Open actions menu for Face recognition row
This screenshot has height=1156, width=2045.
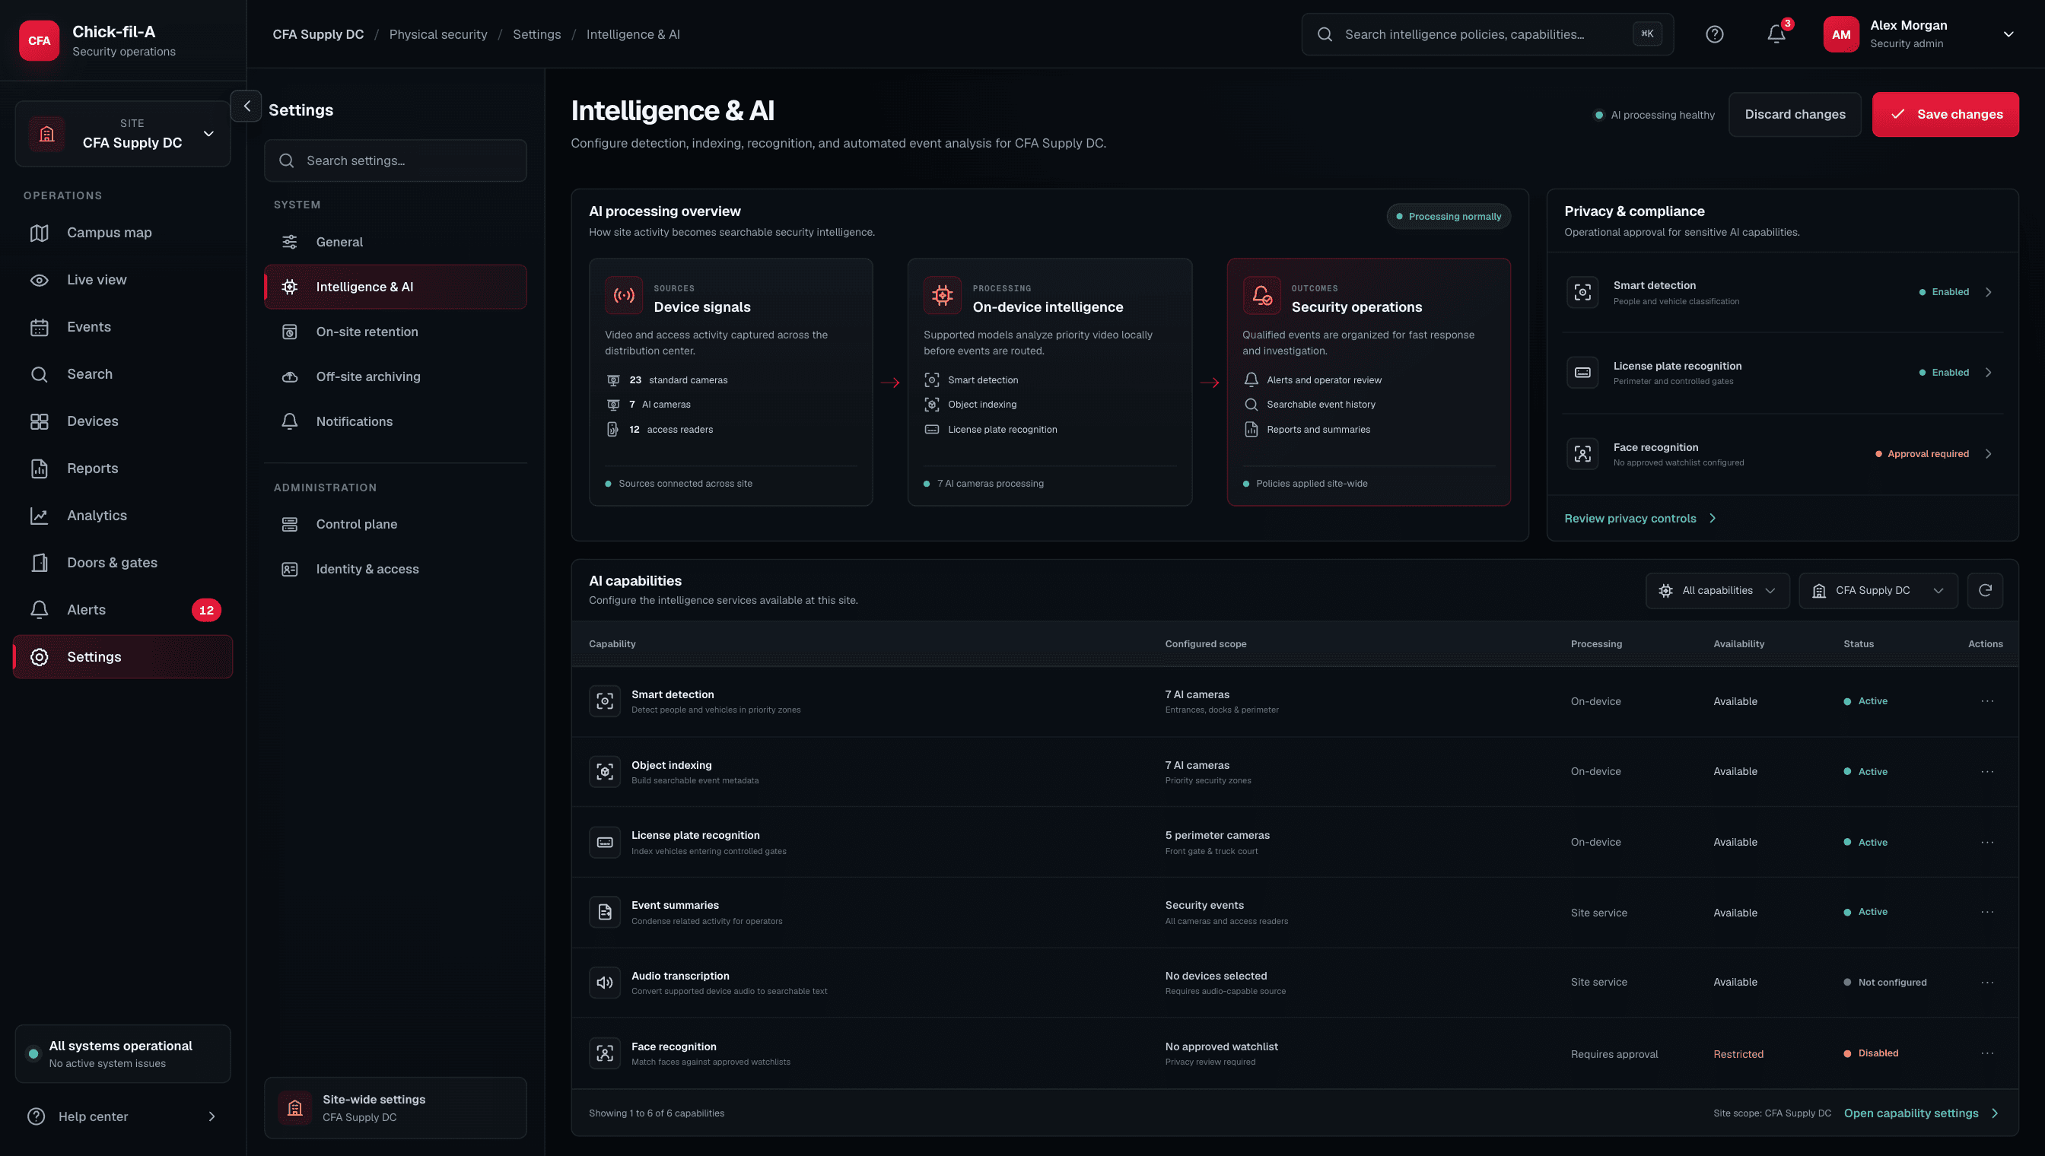pos(1987,1053)
